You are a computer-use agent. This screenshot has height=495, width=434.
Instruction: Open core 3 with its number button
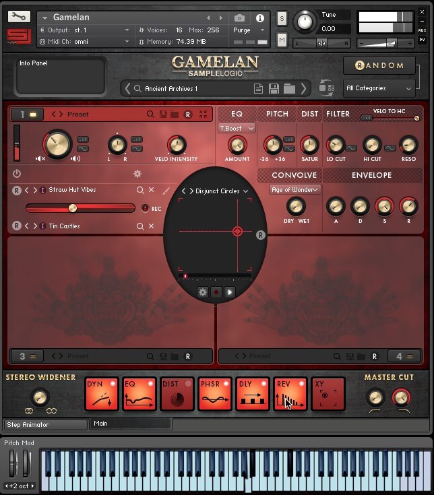(x=28, y=356)
